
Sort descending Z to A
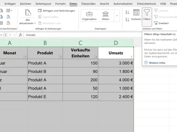click(127, 20)
